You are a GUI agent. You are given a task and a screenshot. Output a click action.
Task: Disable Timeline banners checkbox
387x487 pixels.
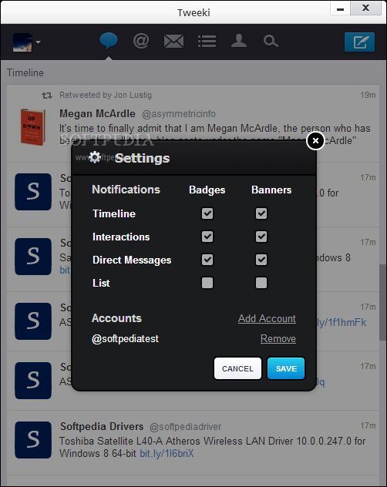(261, 213)
